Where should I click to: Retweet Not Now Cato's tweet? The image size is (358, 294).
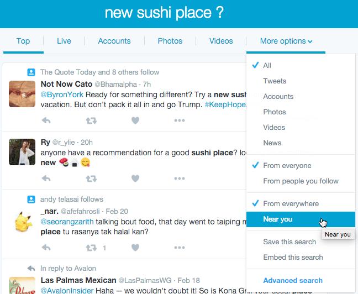pyautogui.click(x=91, y=120)
